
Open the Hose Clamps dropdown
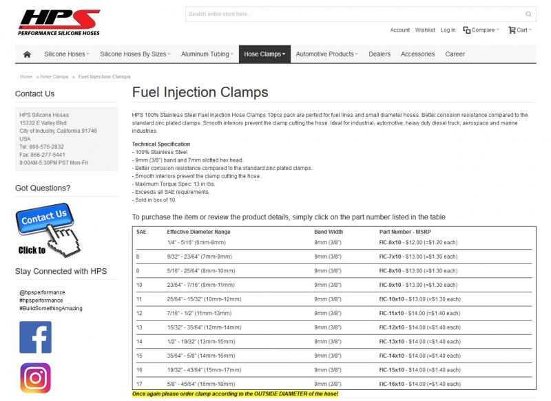pyautogui.click(x=264, y=54)
